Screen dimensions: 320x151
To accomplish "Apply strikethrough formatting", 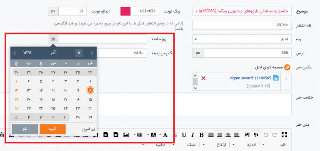I will point(175,135).
